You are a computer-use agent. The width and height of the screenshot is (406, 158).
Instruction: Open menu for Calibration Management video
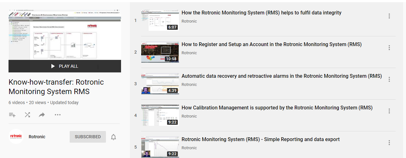click(389, 111)
